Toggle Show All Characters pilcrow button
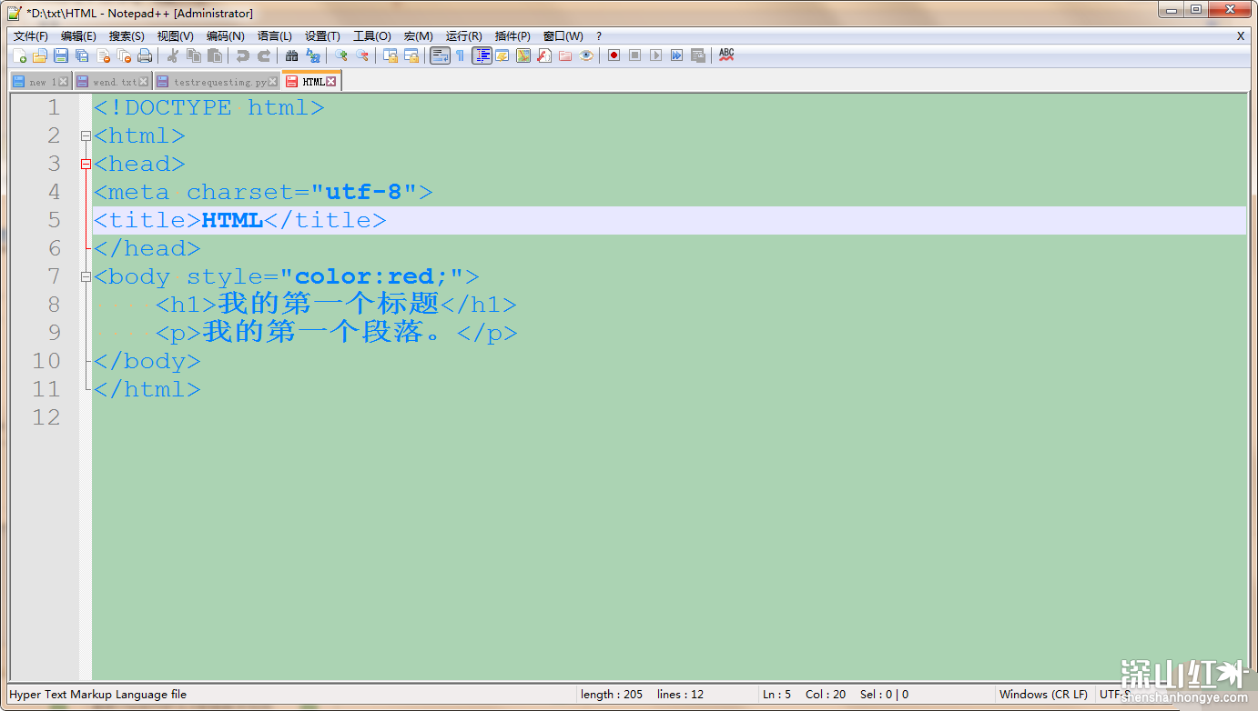This screenshot has height=711, width=1258. click(461, 55)
